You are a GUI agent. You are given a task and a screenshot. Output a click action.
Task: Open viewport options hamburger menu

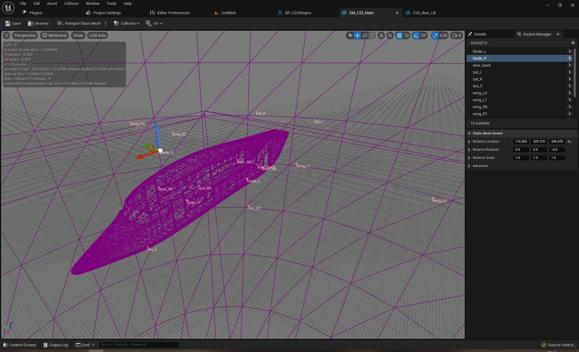[x=6, y=36]
